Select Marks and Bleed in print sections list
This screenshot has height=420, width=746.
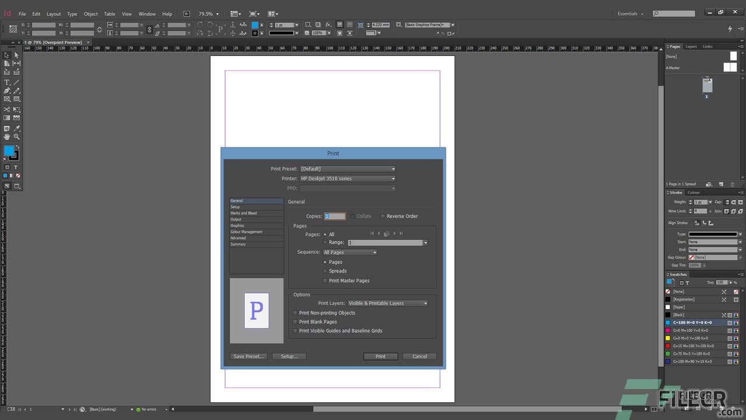[x=243, y=213]
